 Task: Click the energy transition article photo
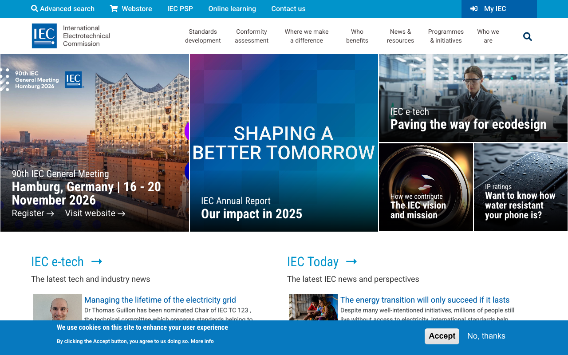pos(314,307)
